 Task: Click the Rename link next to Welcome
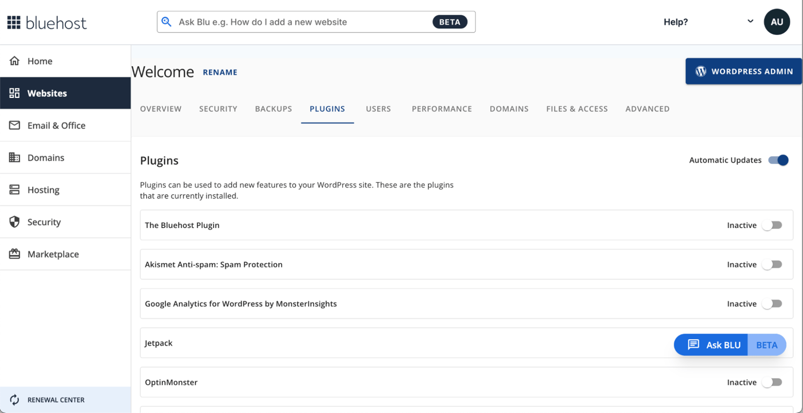(x=220, y=72)
